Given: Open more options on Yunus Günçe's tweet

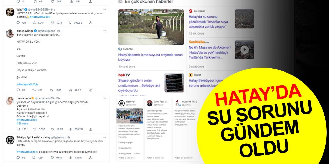Looking at the screenshot, I should point(105,31).
